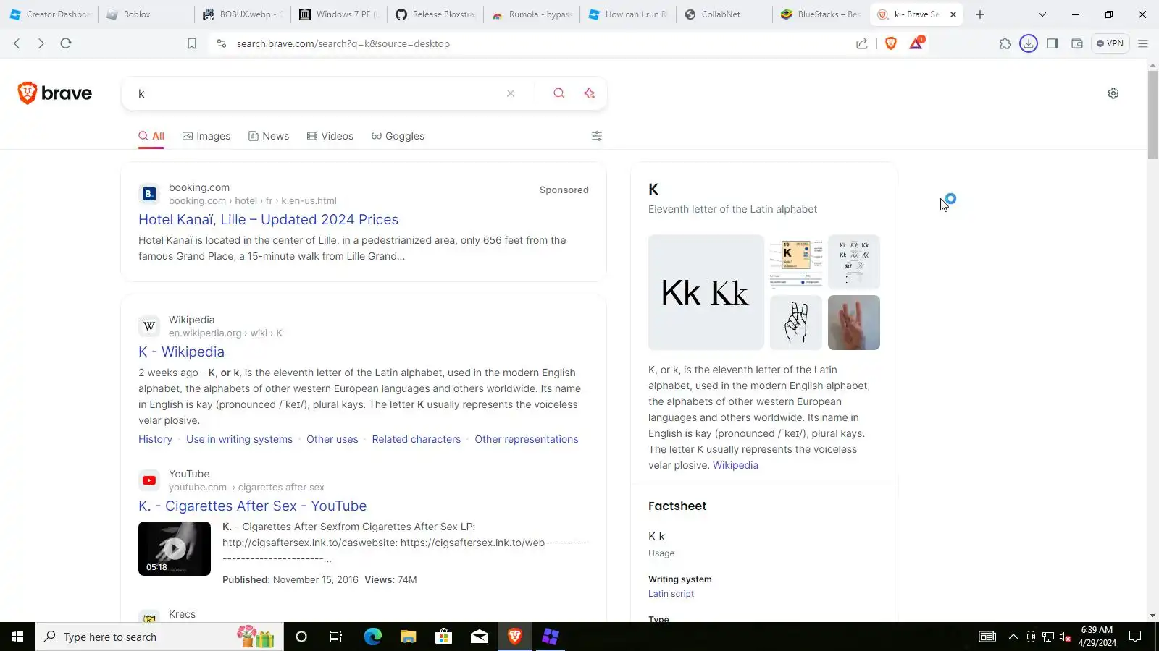Click the magnifier search submit icon
1159x651 pixels.
coord(559,93)
